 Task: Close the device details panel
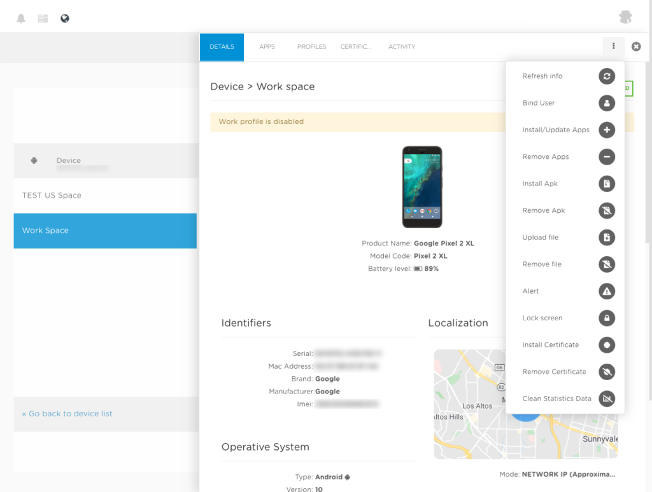click(636, 46)
